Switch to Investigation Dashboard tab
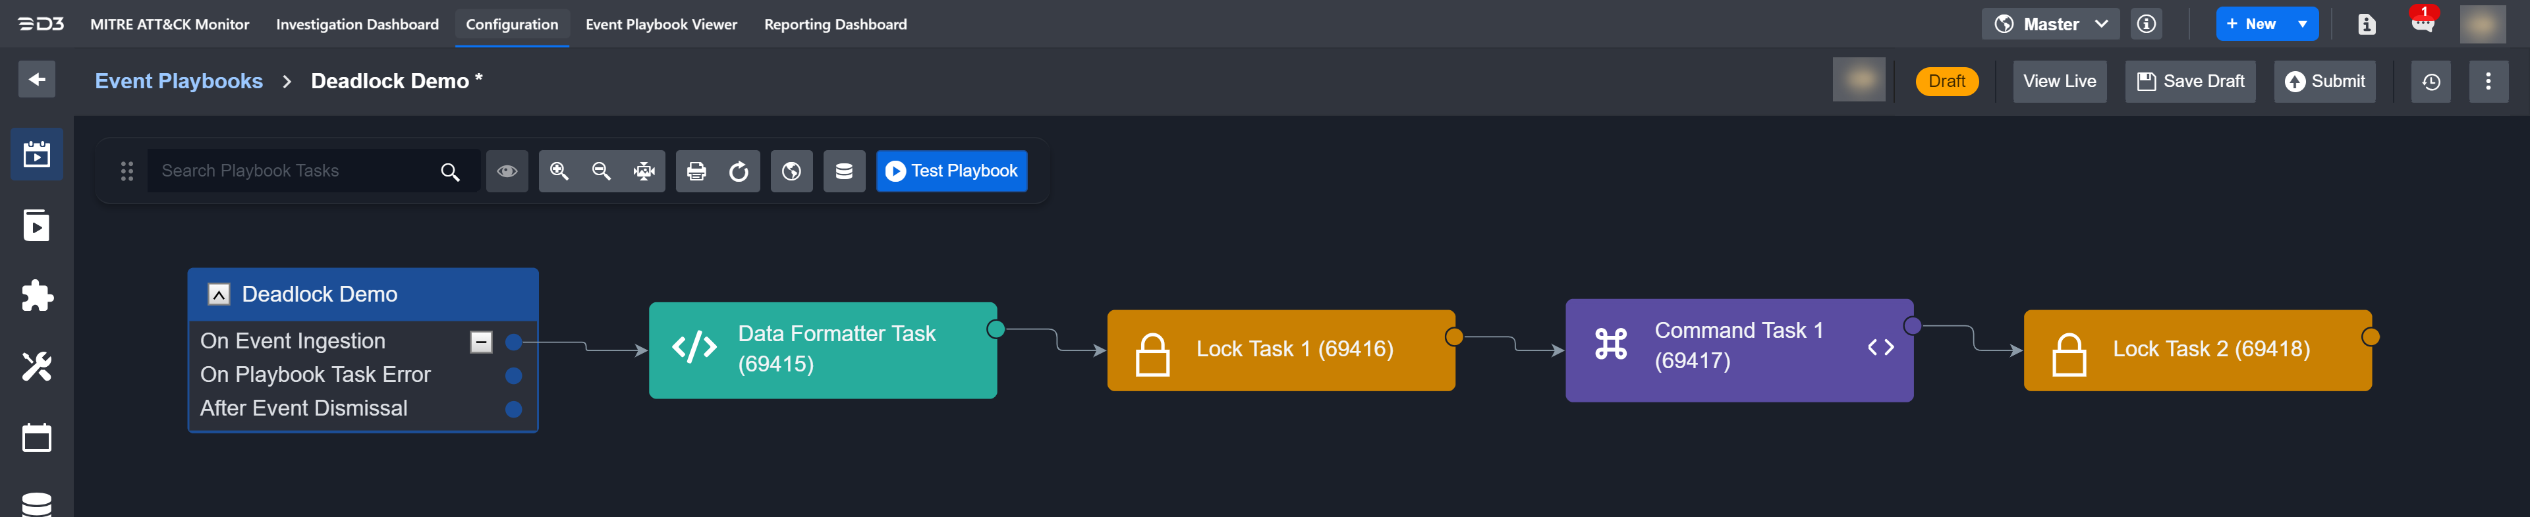Image resolution: width=2530 pixels, height=517 pixels. (358, 24)
